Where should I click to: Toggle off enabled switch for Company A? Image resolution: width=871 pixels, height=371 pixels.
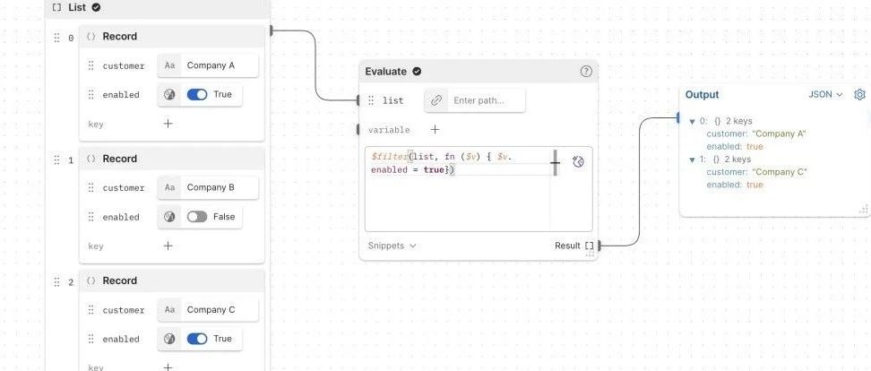(x=196, y=94)
